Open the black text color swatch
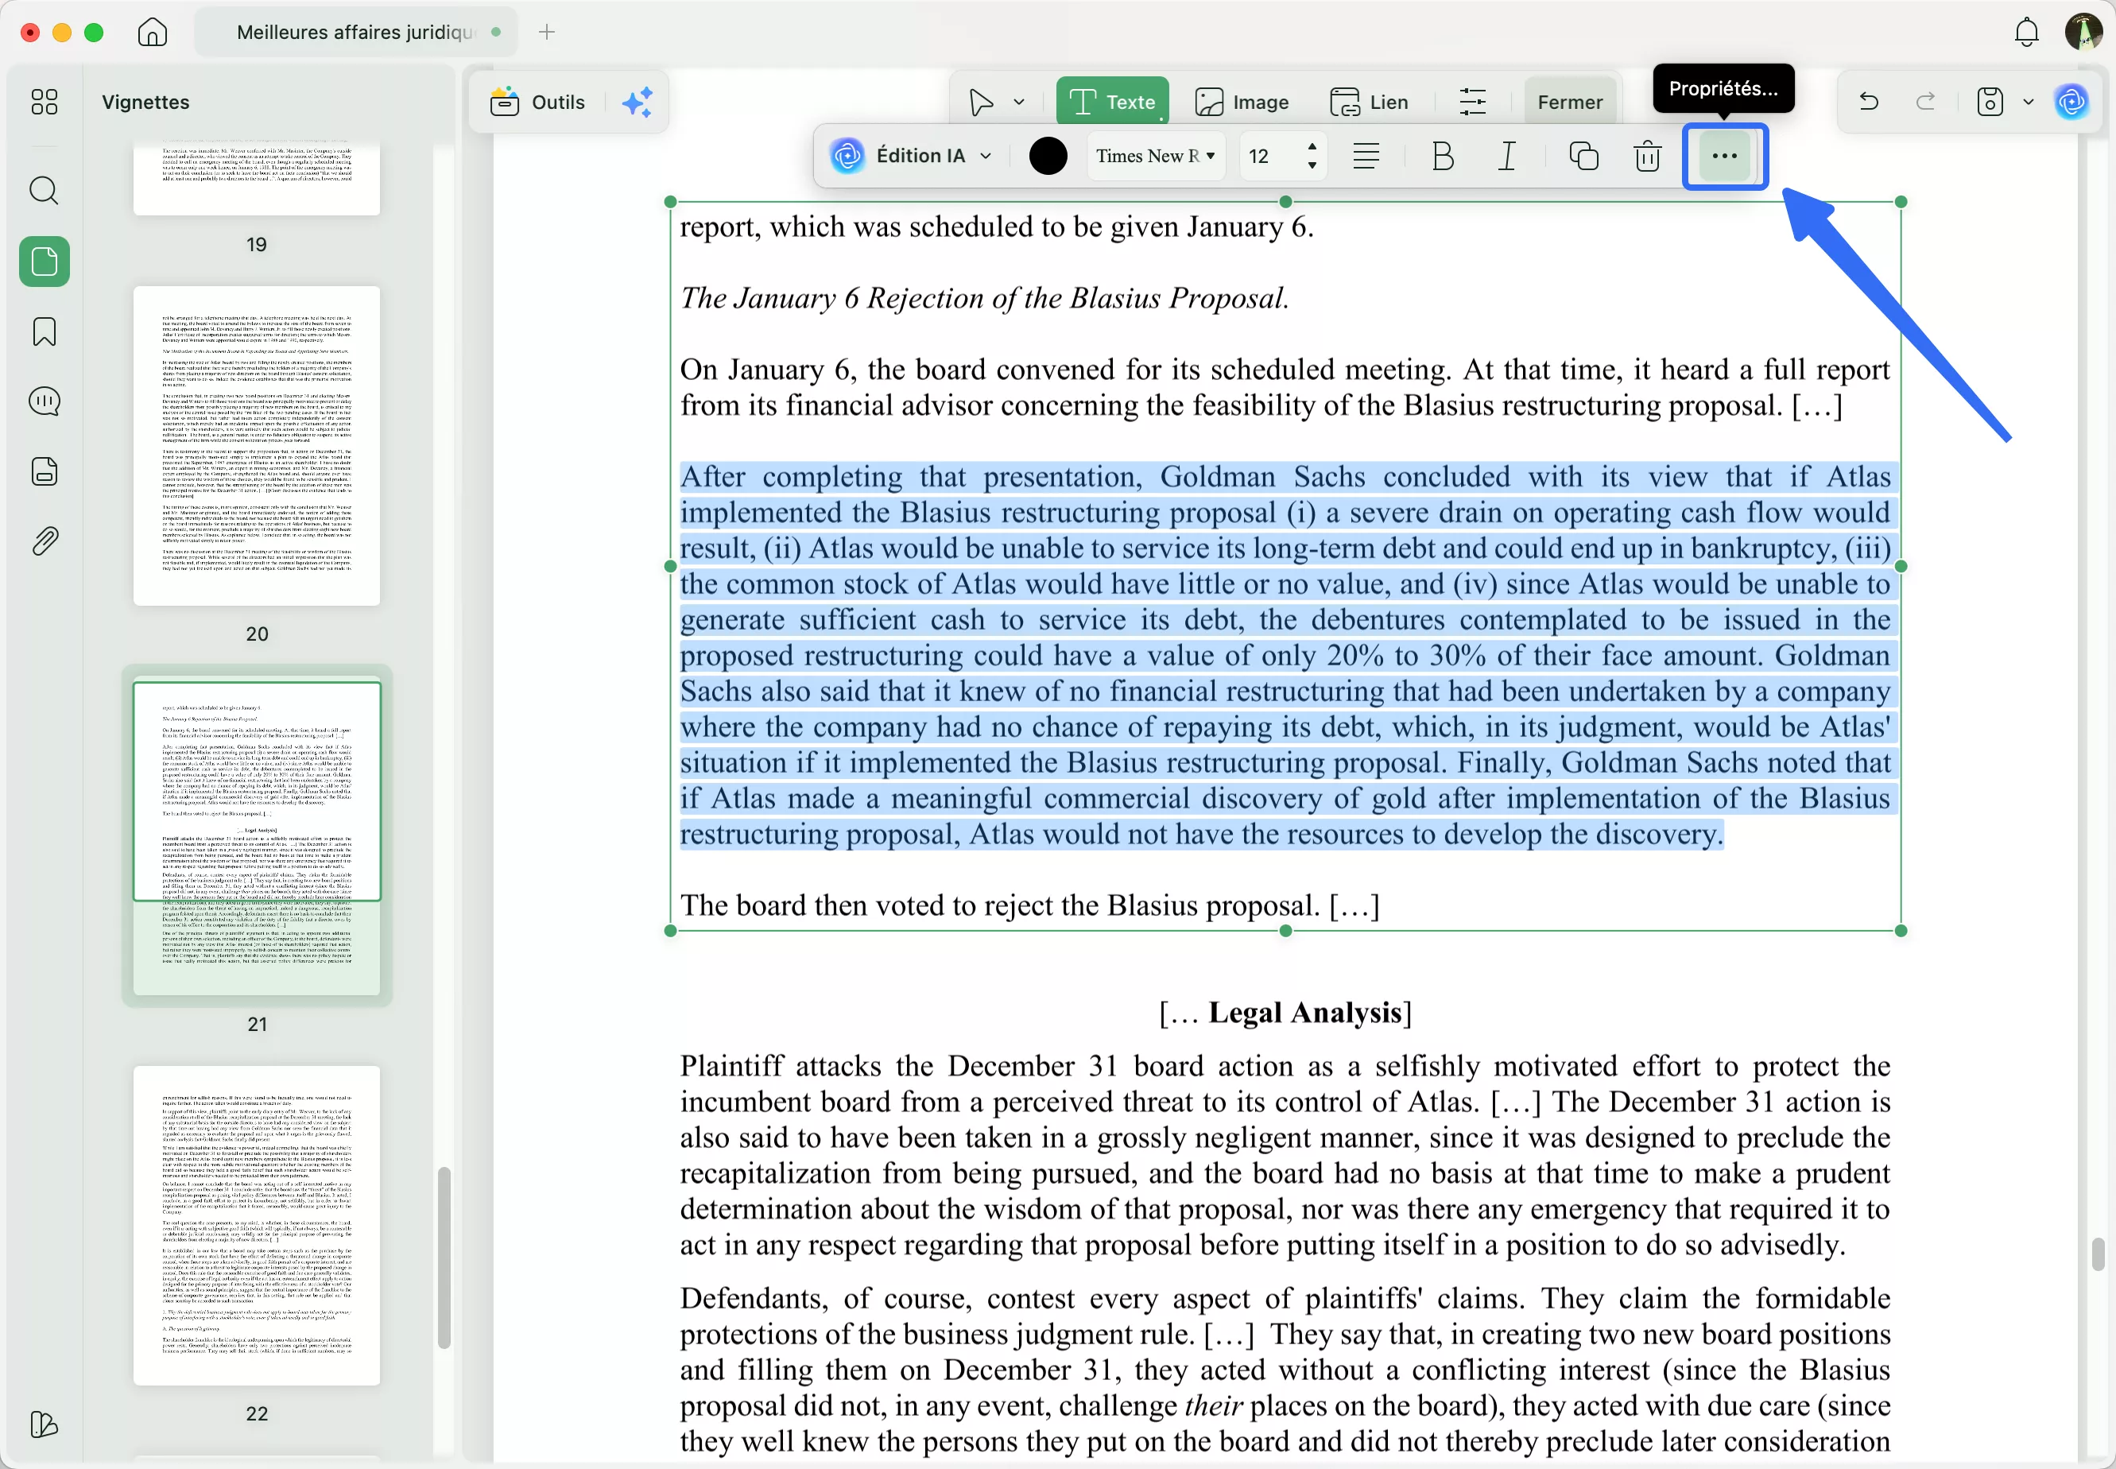This screenshot has height=1469, width=2116. tap(1048, 157)
